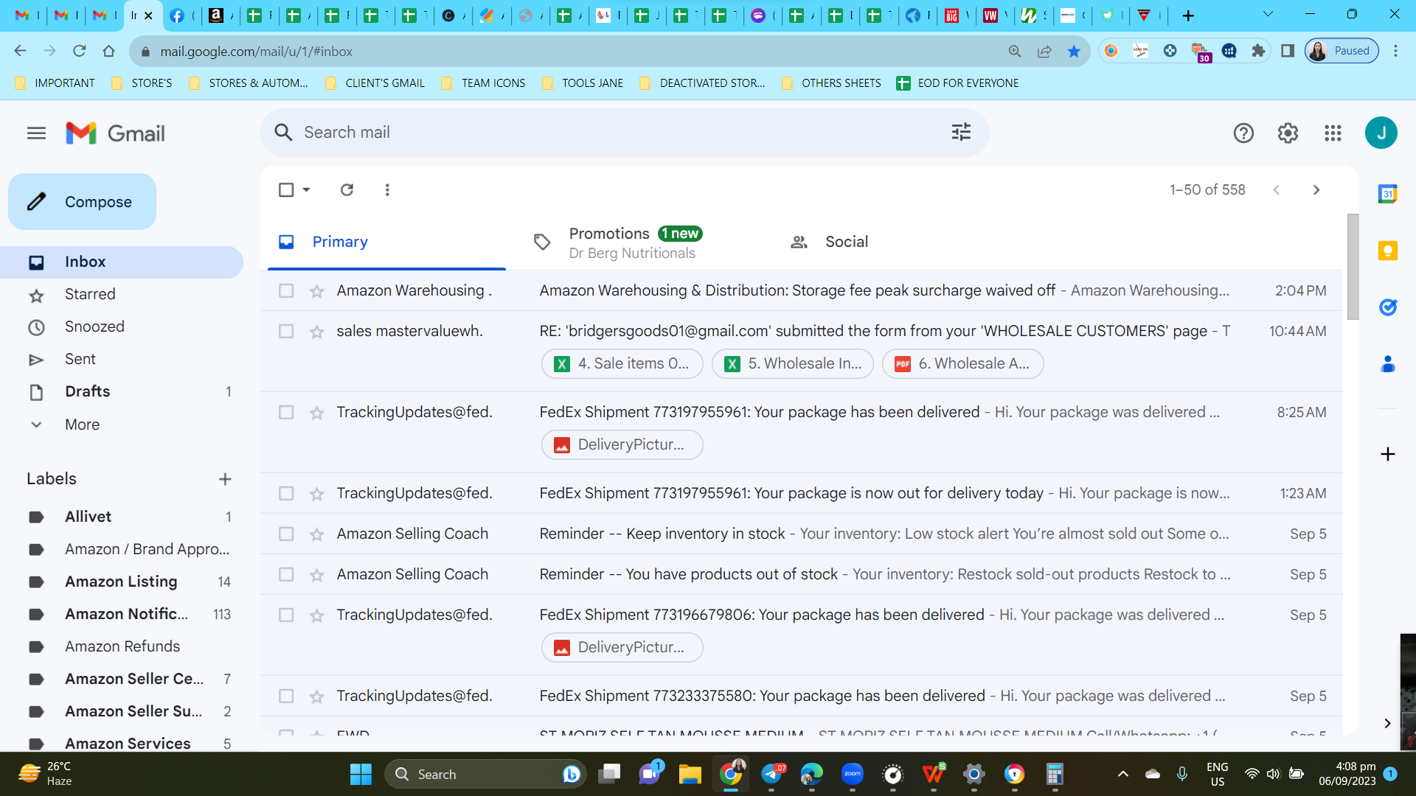1416x796 pixels.
Task: Expand the select-all dropdown arrow
Action: coord(306,190)
